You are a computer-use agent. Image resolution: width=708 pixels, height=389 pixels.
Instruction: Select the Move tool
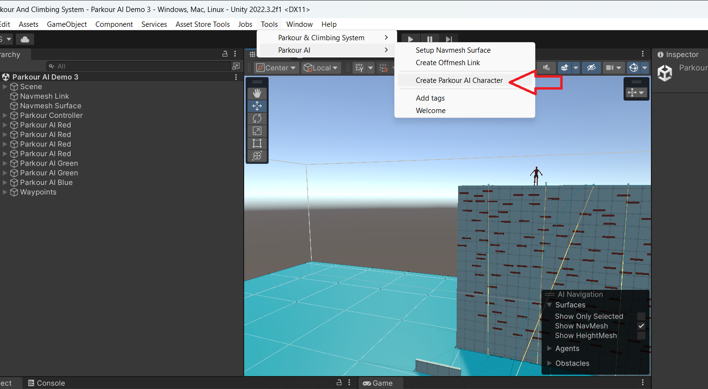pyautogui.click(x=257, y=106)
